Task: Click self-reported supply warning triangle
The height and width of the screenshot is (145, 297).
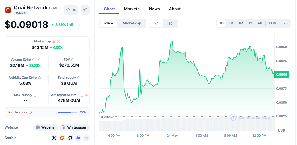Action: click(x=87, y=95)
